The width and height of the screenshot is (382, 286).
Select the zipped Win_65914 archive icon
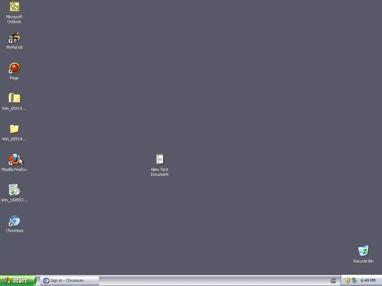[x=15, y=98]
